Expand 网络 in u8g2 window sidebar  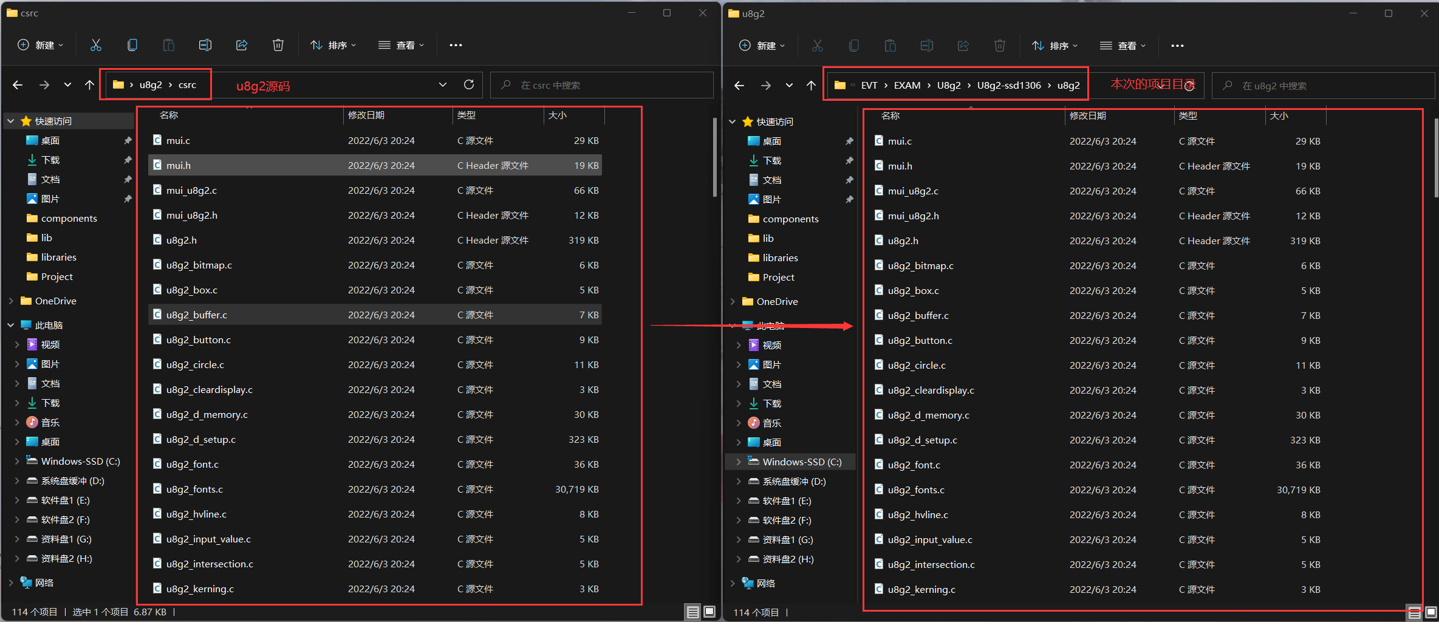pyautogui.click(x=732, y=583)
